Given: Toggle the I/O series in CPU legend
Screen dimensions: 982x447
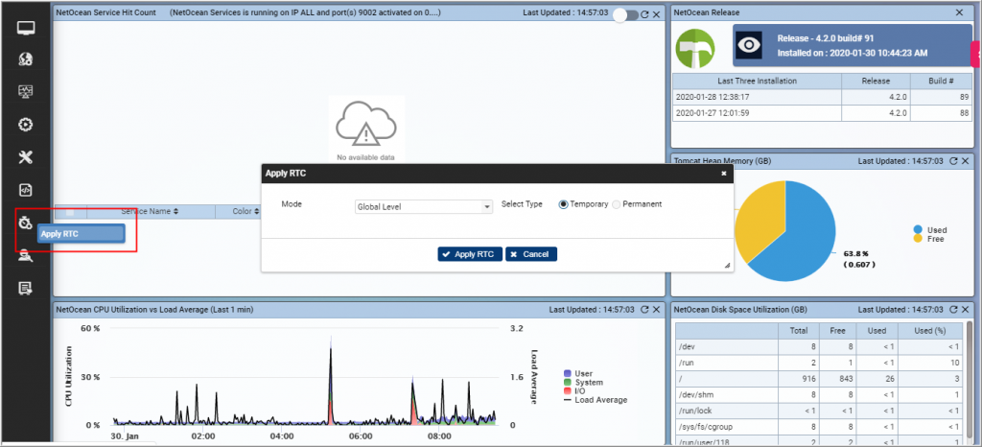Looking at the screenshot, I should [575, 390].
